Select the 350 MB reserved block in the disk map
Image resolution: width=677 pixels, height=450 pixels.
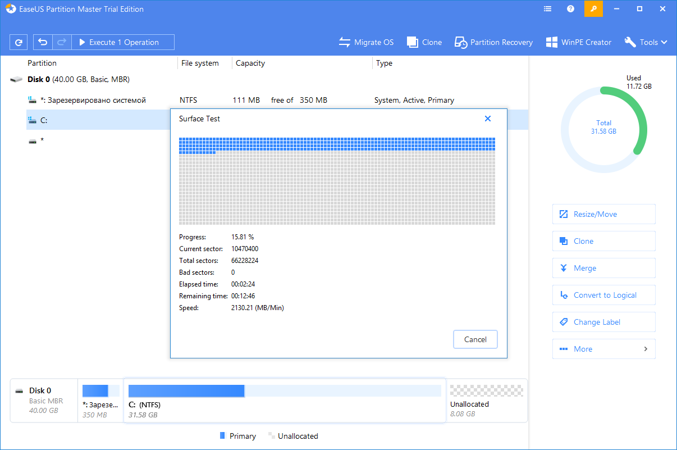pyautogui.click(x=101, y=401)
